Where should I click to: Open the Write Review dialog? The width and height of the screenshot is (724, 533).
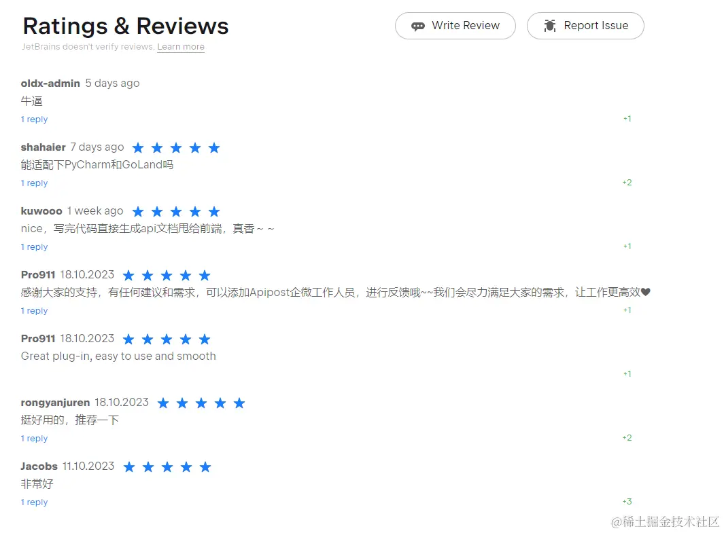click(455, 25)
